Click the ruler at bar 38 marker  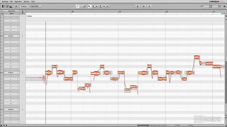(x=72, y=12)
